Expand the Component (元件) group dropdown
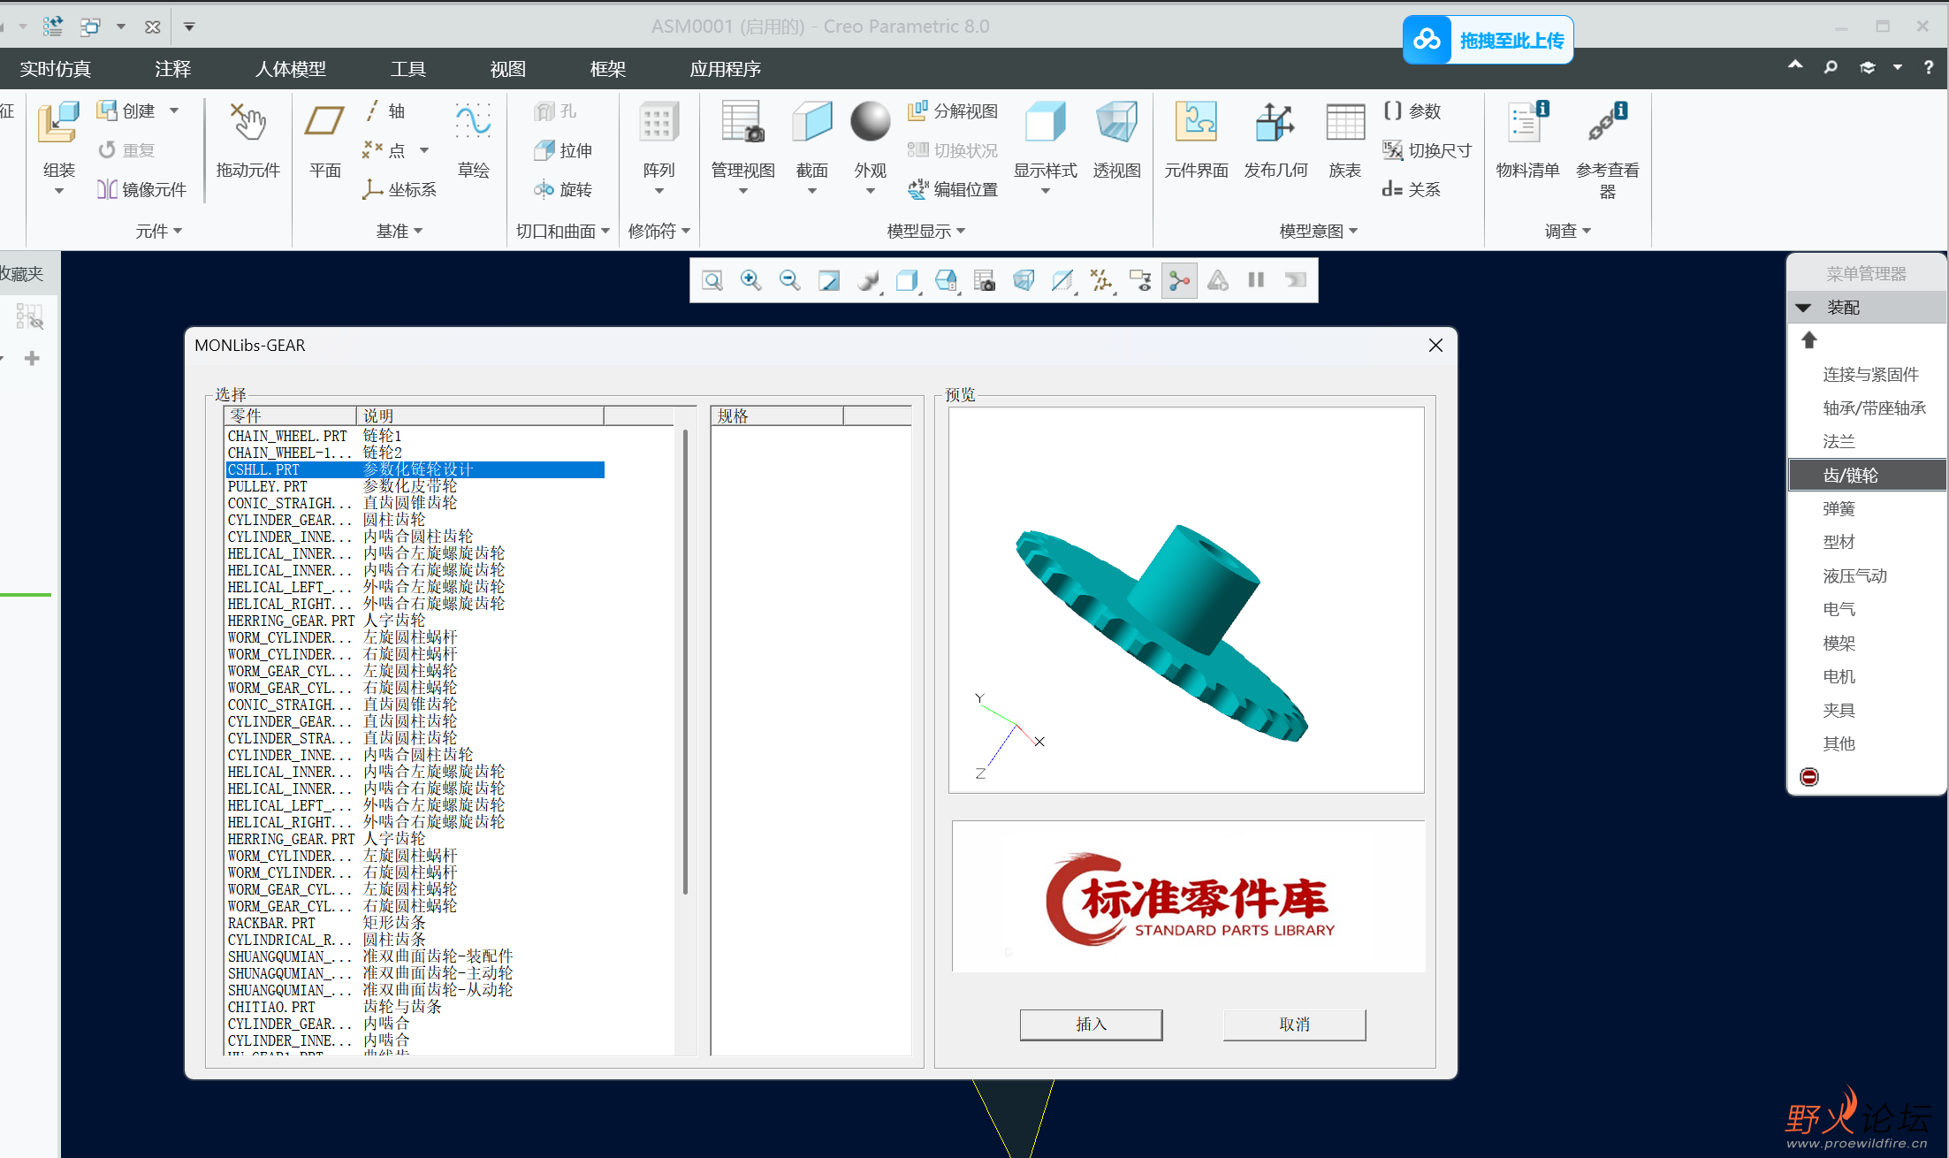Image resolution: width=1949 pixels, height=1158 pixels. coord(158,232)
